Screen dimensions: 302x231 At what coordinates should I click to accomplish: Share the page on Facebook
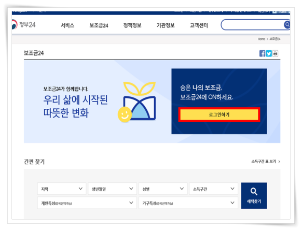262,53
